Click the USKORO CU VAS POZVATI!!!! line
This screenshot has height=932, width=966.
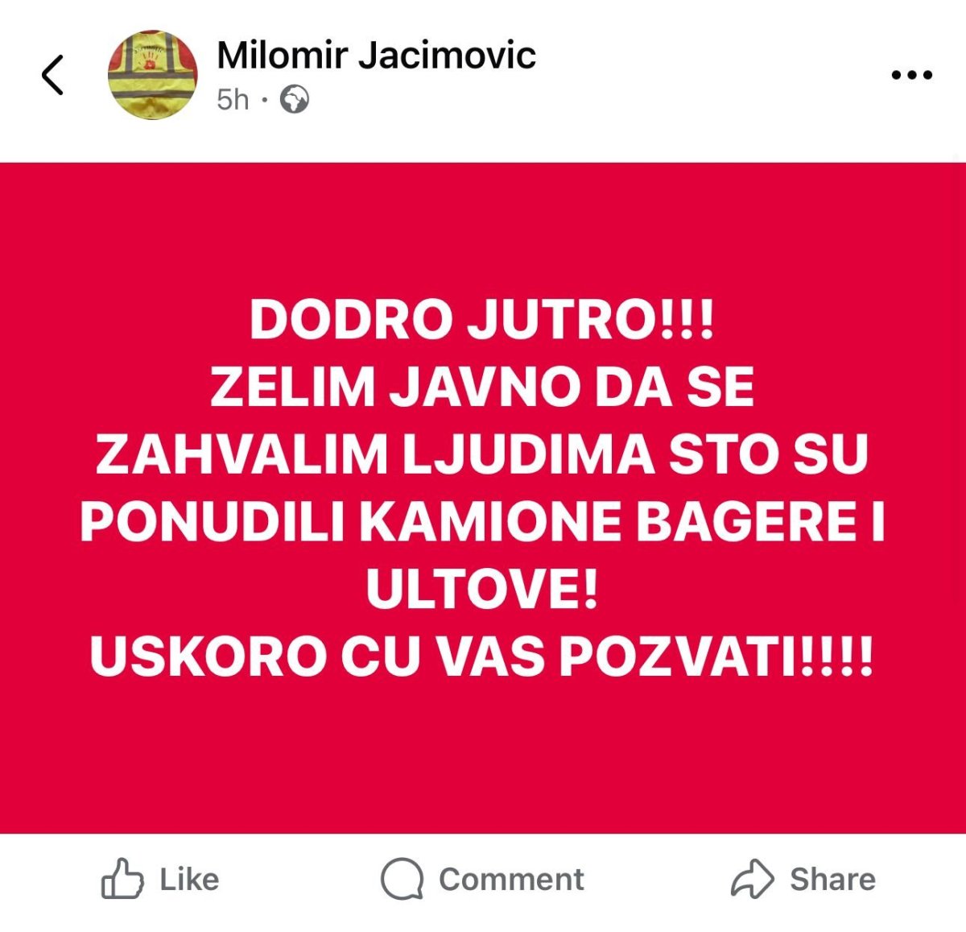click(482, 657)
